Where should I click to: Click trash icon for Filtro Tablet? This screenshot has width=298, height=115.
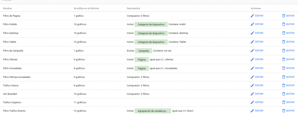(x=283, y=42)
